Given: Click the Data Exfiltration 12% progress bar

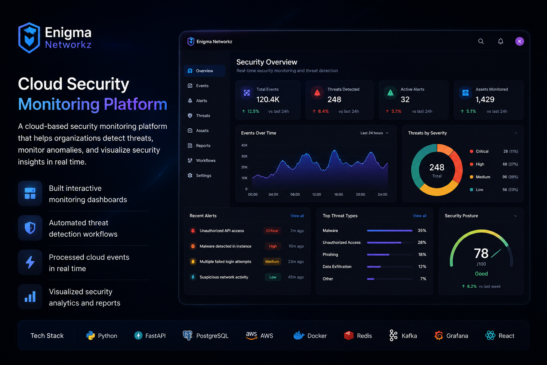Looking at the screenshot, I should point(390,267).
